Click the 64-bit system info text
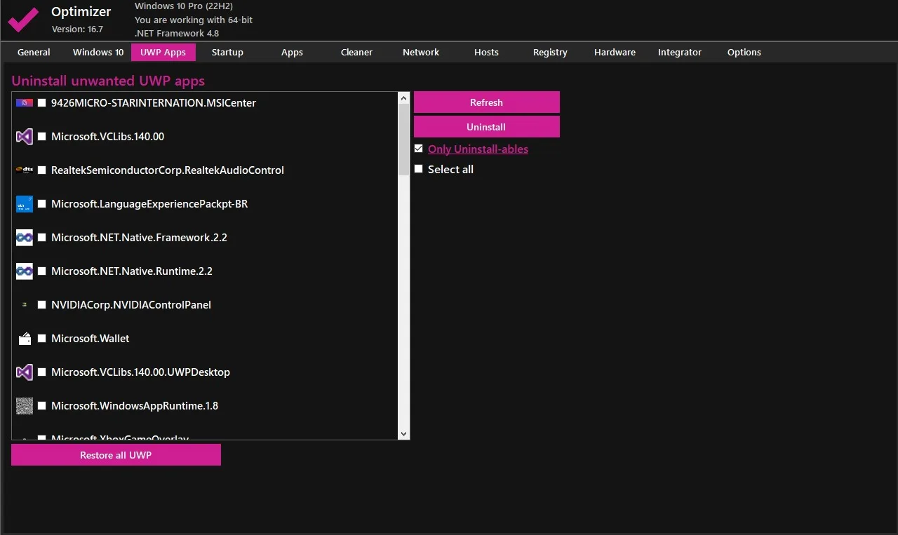Image resolution: width=898 pixels, height=535 pixels. (x=194, y=20)
